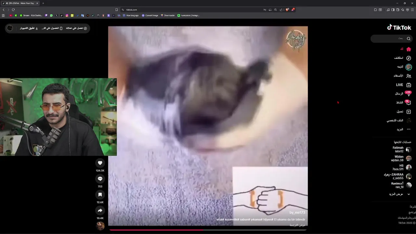Open the WhatsApp bookmark icon
This screenshot has width=416, height=234.
[x=51, y=15]
